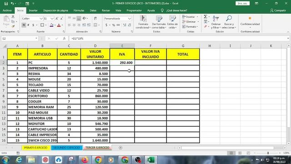This screenshot has height=164, width=291.
Task: Open Internet Explorer from the taskbar
Action: click(19, 160)
